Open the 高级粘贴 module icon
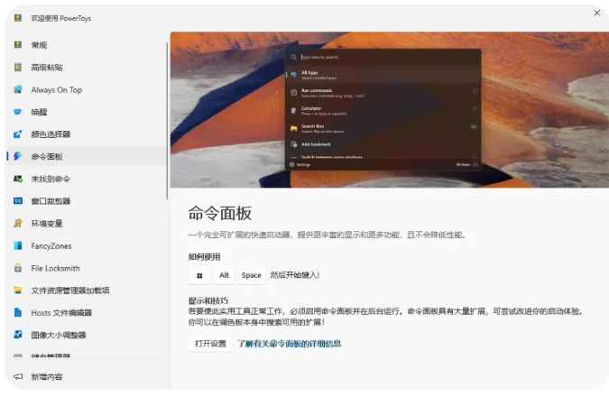 (18, 67)
